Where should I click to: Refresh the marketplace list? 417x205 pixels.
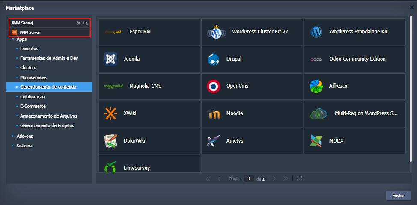point(299,178)
